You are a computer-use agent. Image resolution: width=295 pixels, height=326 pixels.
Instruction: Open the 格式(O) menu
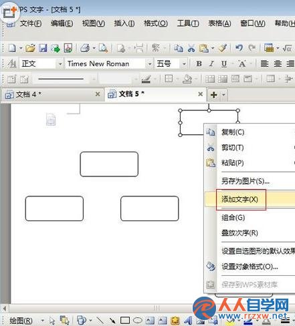156,23
